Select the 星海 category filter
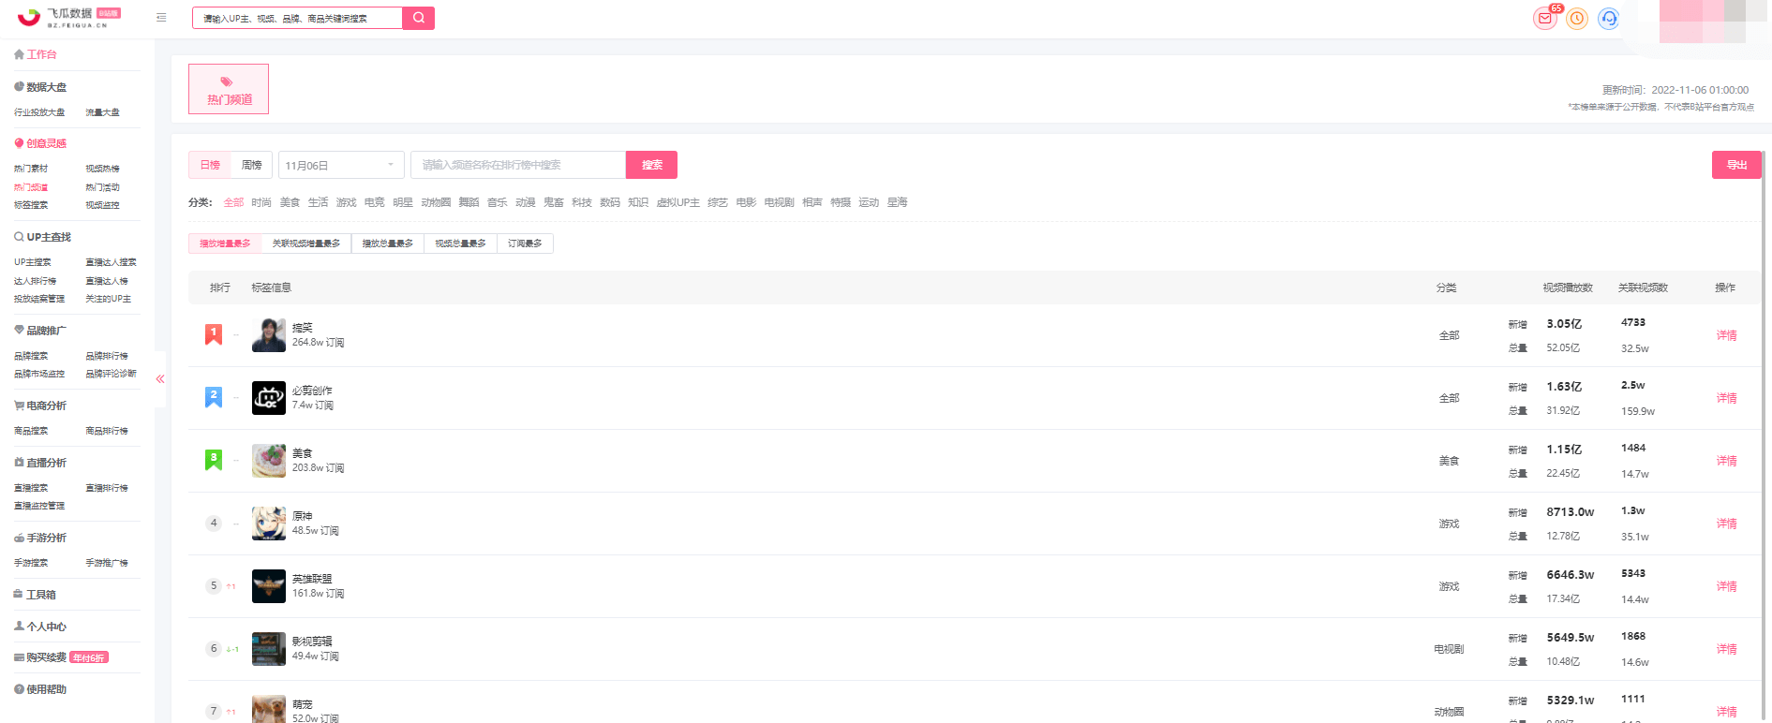1772x723 pixels. [x=897, y=202]
